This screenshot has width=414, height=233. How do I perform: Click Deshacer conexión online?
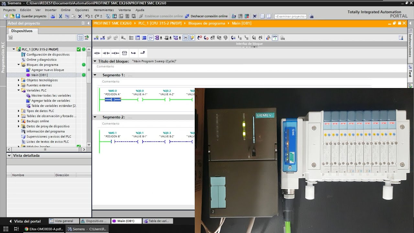coord(206,16)
